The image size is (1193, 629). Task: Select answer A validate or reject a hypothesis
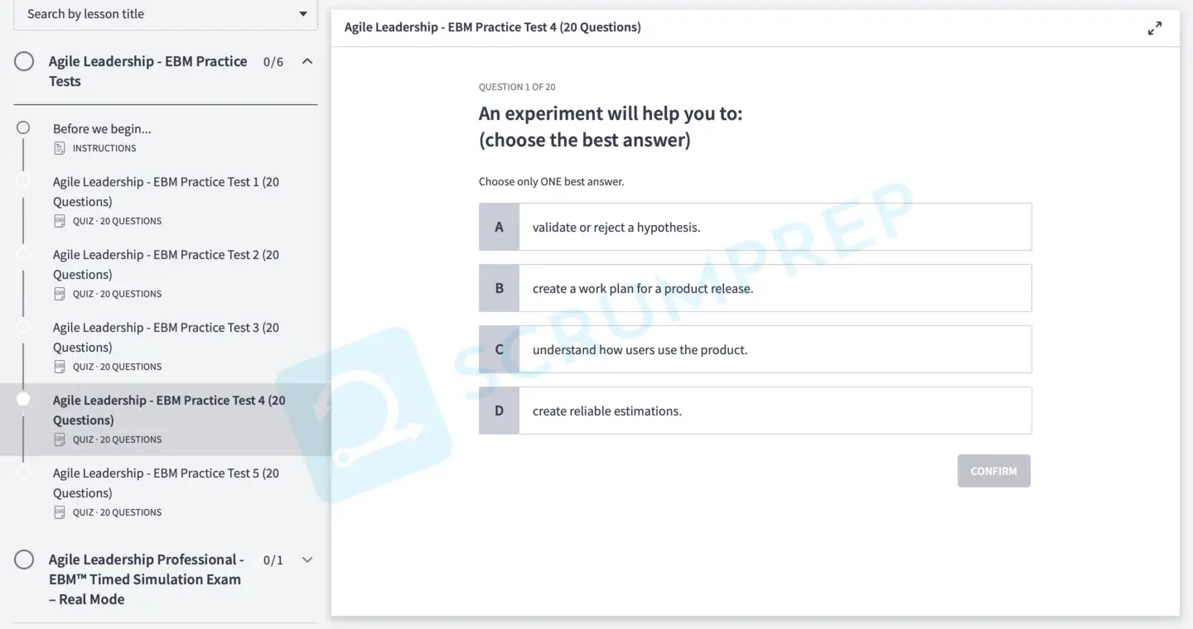(x=756, y=227)
